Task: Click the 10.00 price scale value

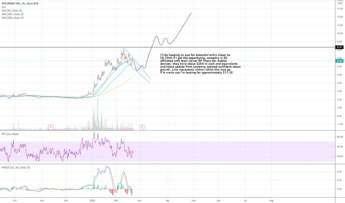Action: (x=340, y=33)
